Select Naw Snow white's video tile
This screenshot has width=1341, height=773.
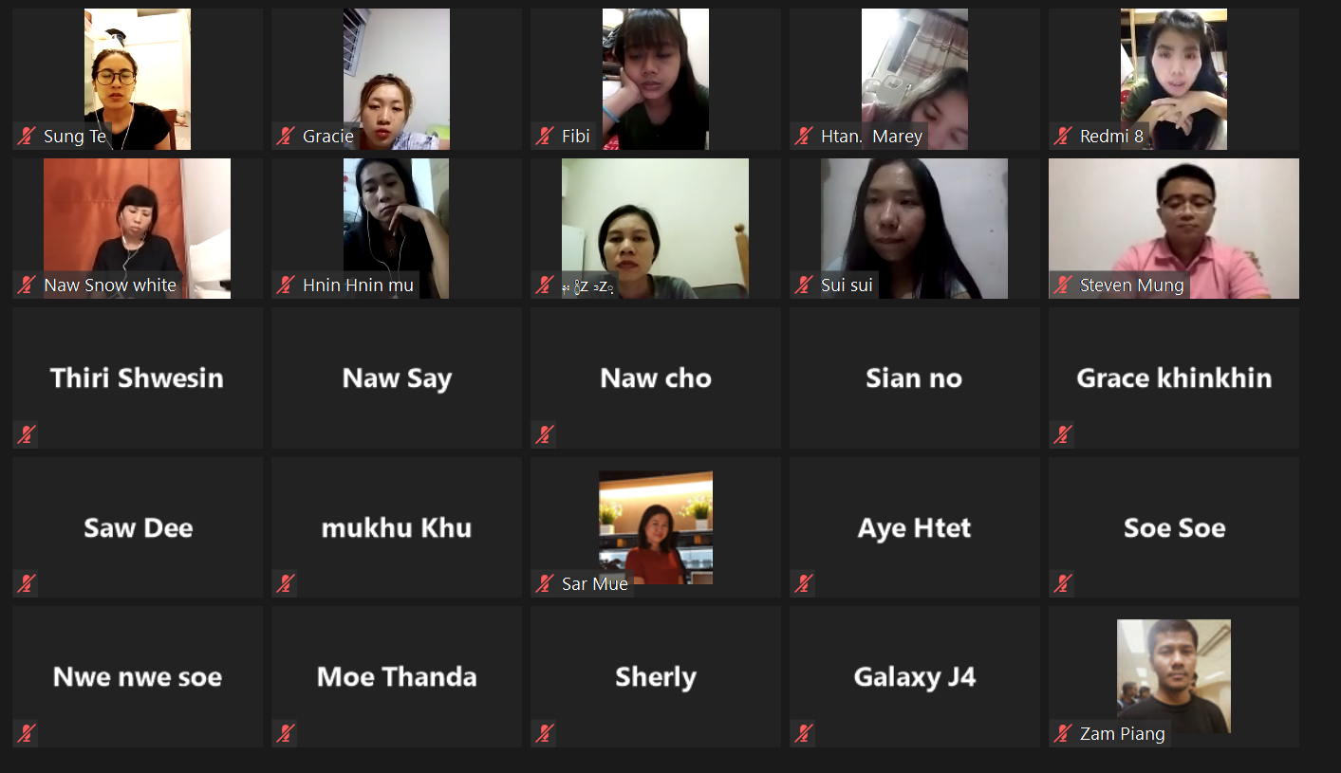138,229
